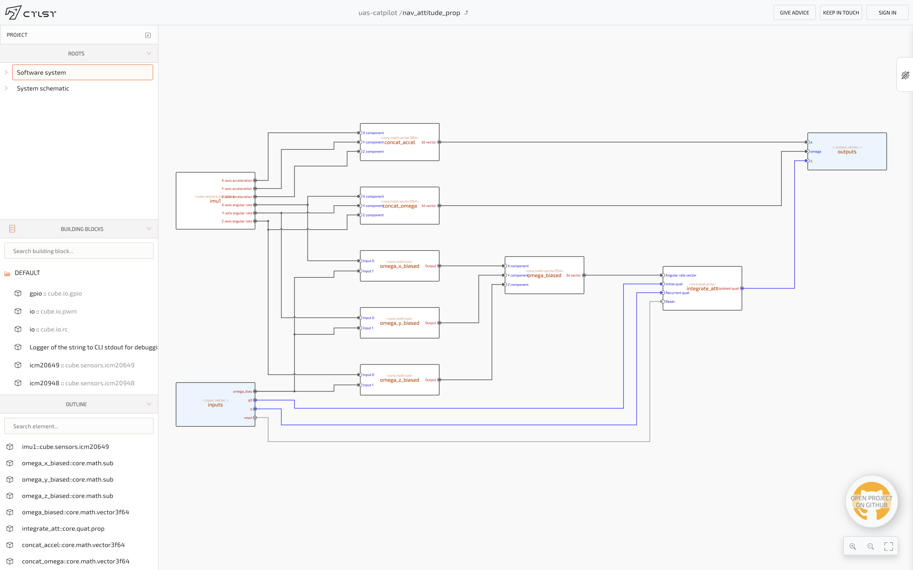The height and width of the screenshot is (570, 913).
Task: Click the gpio cube block icon
Action: [18, 293]
